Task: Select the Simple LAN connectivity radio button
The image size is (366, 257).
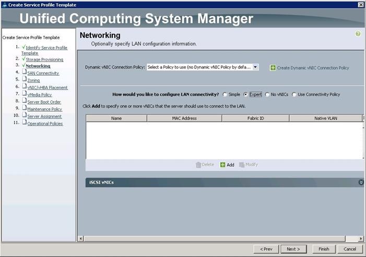Action: pyautogui.click(x=225, y=95)
